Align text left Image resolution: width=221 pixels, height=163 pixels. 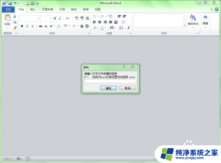[94, 22]
